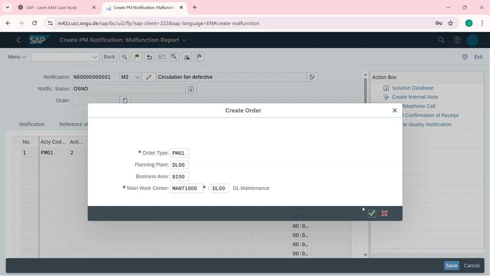Click the Circulation fan defective description field
This screenshot has height=276, width=490.
(x=232, y=77)
